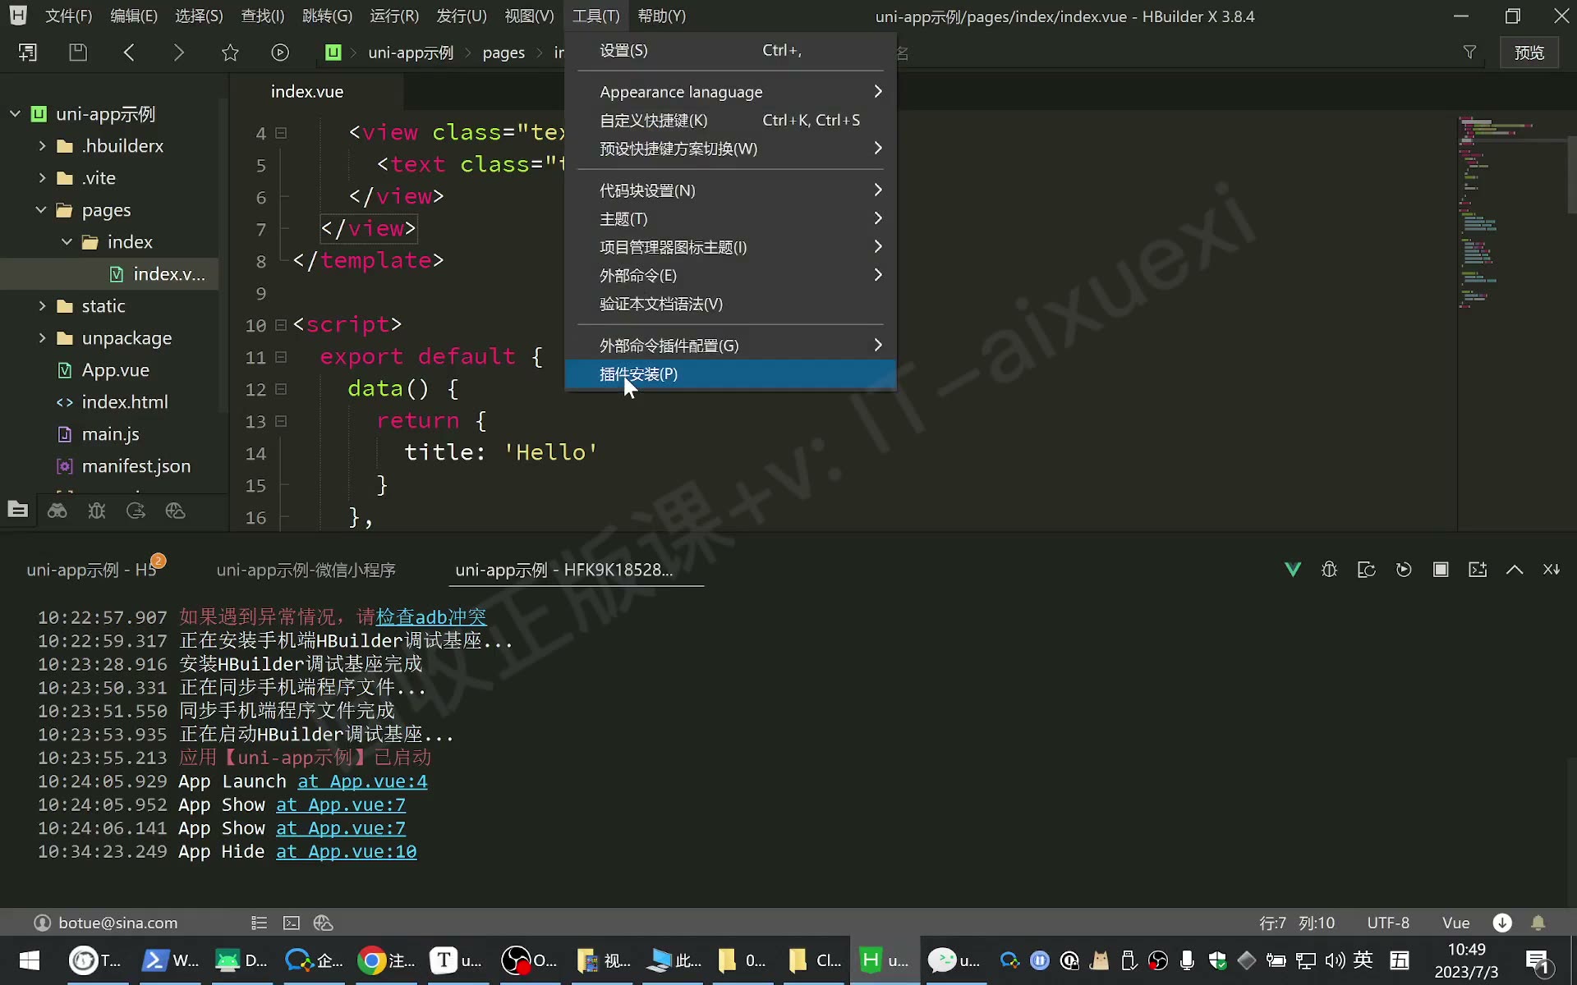Click the stop run square icon in console
1577x985 pixels.
point(1441,570)
